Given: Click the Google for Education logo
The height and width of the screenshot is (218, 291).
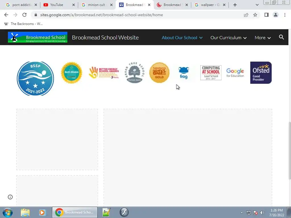Looking at the screenshot, I should click(235, 73).
